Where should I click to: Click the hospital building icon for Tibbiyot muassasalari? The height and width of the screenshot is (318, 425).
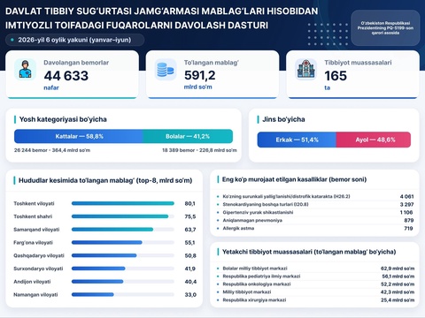pos(306,70)
